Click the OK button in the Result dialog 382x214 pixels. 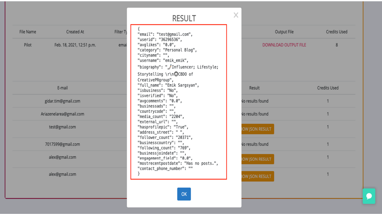(x=184, y=194)
